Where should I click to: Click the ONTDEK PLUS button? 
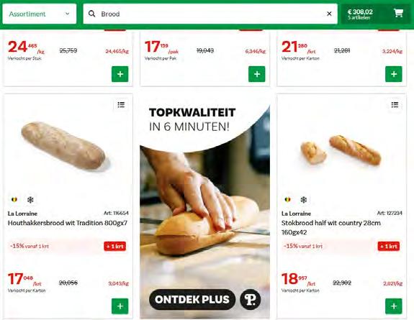tap(192, 299)
